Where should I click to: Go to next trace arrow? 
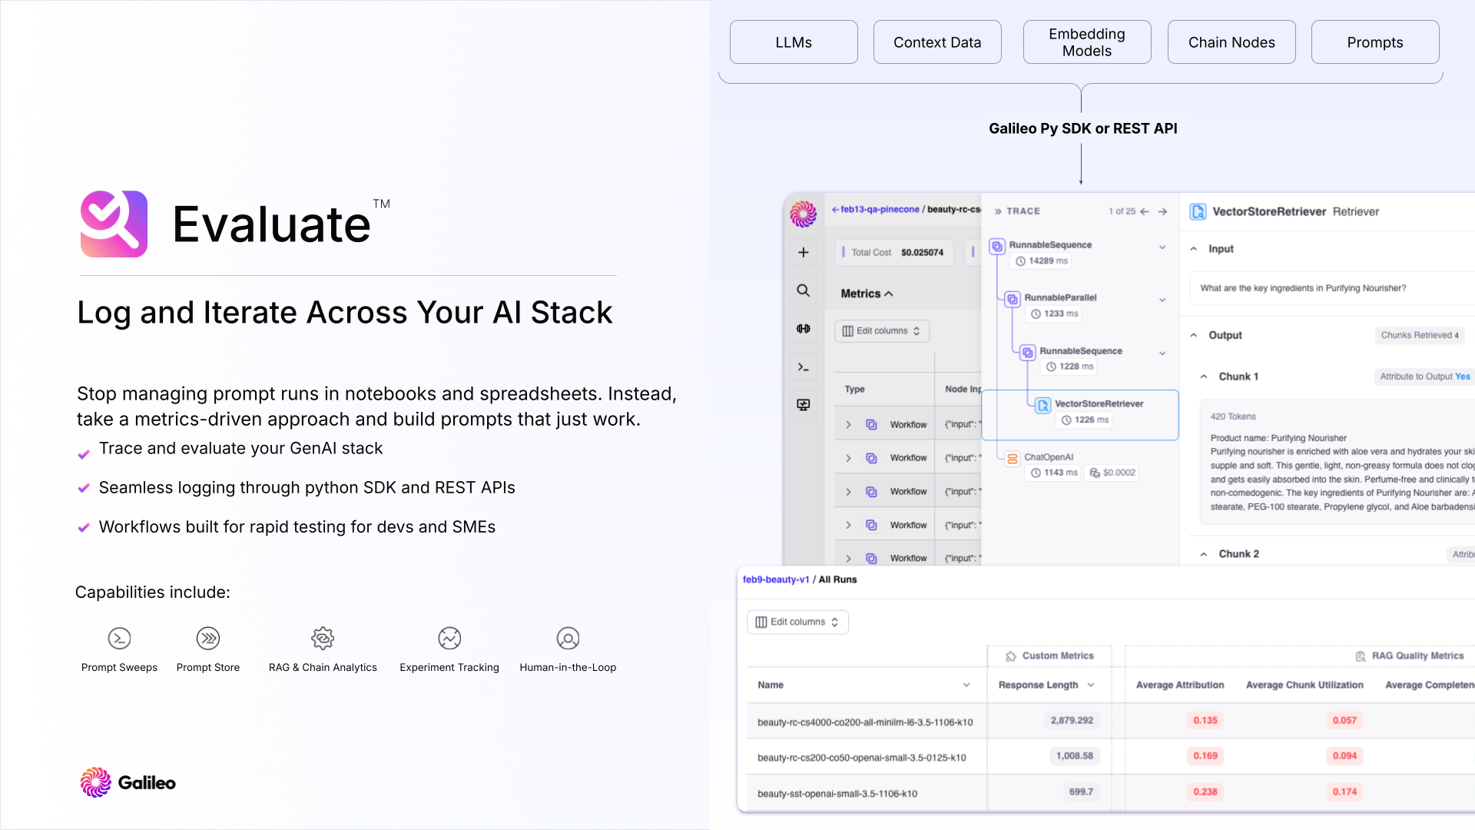coord(1162,211)
